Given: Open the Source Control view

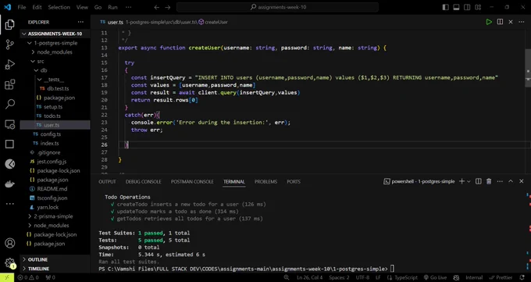Looking at the screenshot, I should coord(10,45).
